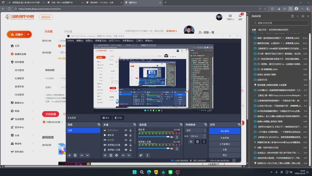
Task: Open the 直播中 button dropdown arrow
Action: (28, 34)
